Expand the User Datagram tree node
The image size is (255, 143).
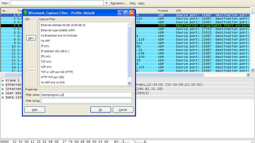(2, 93)
